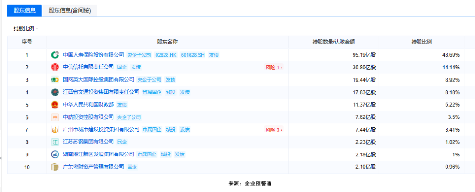475x192 pixels.
Task: Click 城投 tag on Hunan Xiangjiang row
Action: pyautogui.click(x=165, y=155)
